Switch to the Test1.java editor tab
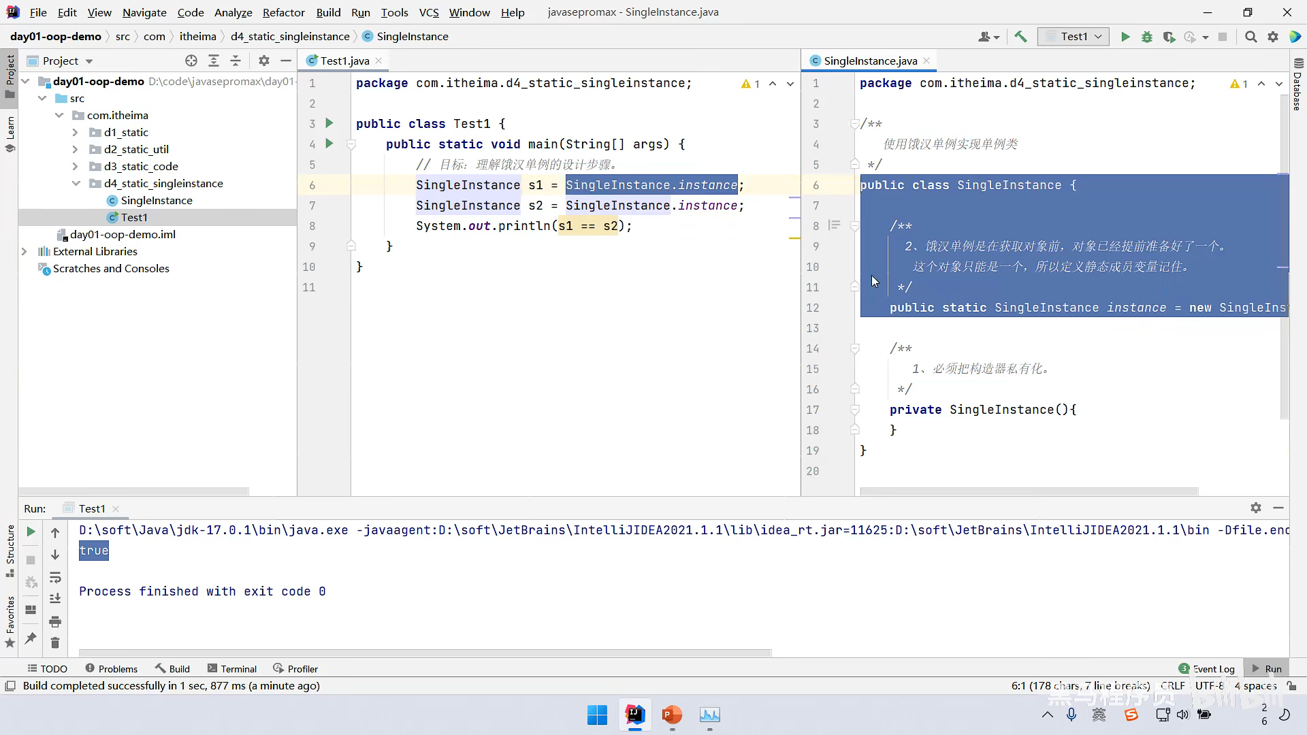The image size is (1307, 735). pos(344,61)
